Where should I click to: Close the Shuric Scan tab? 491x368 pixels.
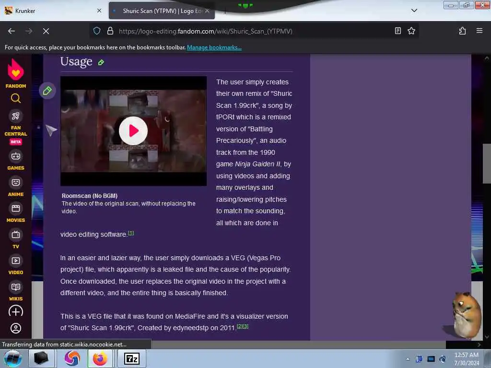(x=207, y=11)
